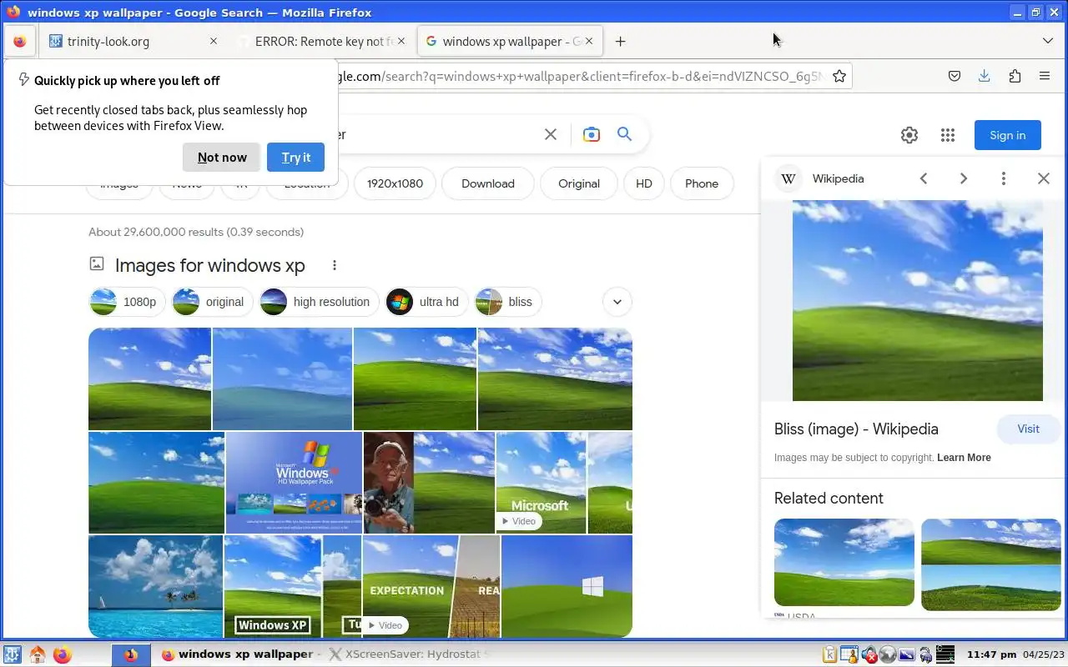This screenshot has width=1068, height=667.
Task: Bookmark this page with star icon
Action: click(x=839, y=76)
